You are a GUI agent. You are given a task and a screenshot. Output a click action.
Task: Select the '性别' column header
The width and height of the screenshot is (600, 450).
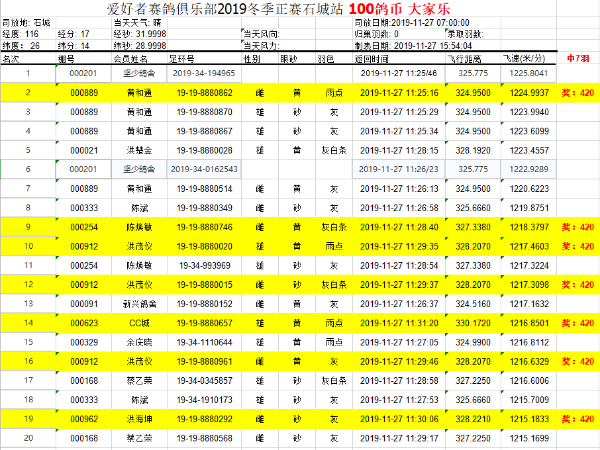[x=252, y=59]
